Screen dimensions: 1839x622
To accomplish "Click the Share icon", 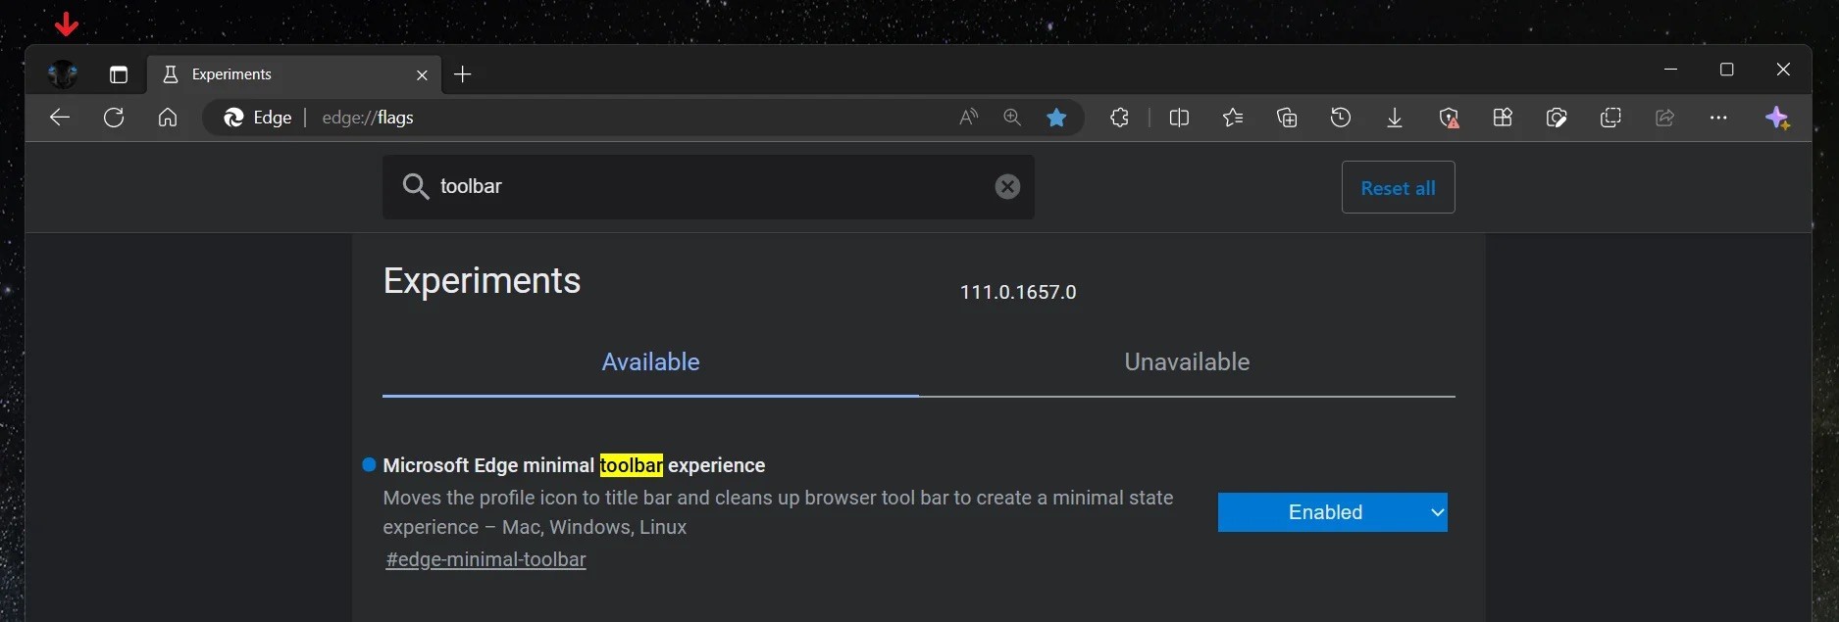I will pos(1664,118).
